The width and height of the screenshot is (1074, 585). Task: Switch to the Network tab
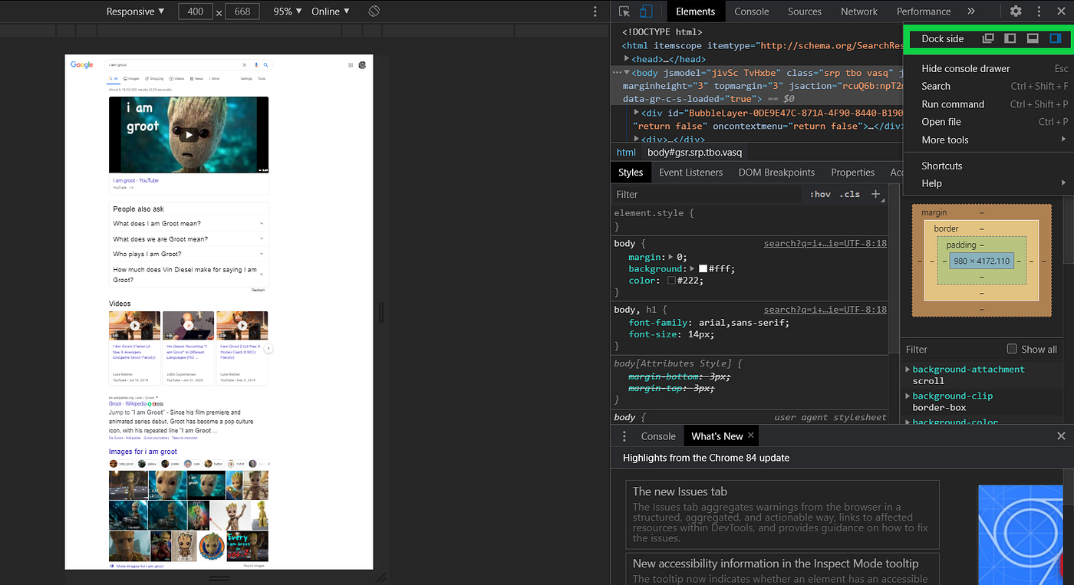pos(859,12)
